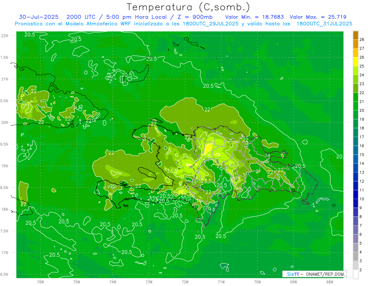Click the 74W longitude axis label

point(113,282)
